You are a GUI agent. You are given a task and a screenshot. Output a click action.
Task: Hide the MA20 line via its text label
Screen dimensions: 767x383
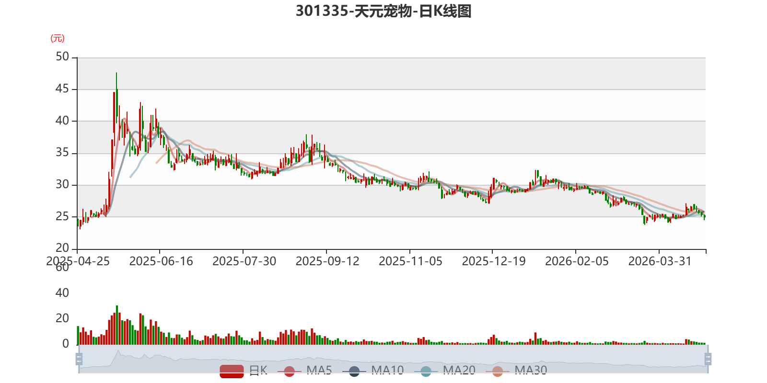point(459,370)
